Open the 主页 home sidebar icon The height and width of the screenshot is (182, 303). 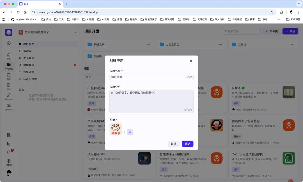(9, 56)
